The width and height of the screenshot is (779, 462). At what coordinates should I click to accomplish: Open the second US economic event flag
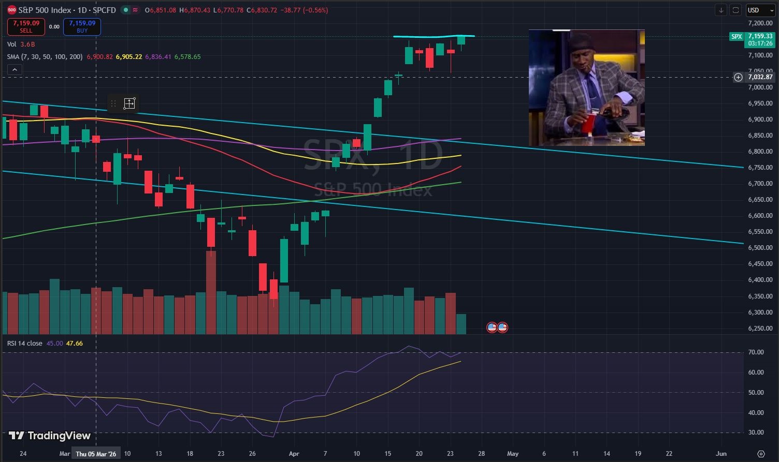pyautogui.click(x=502, y=327)
